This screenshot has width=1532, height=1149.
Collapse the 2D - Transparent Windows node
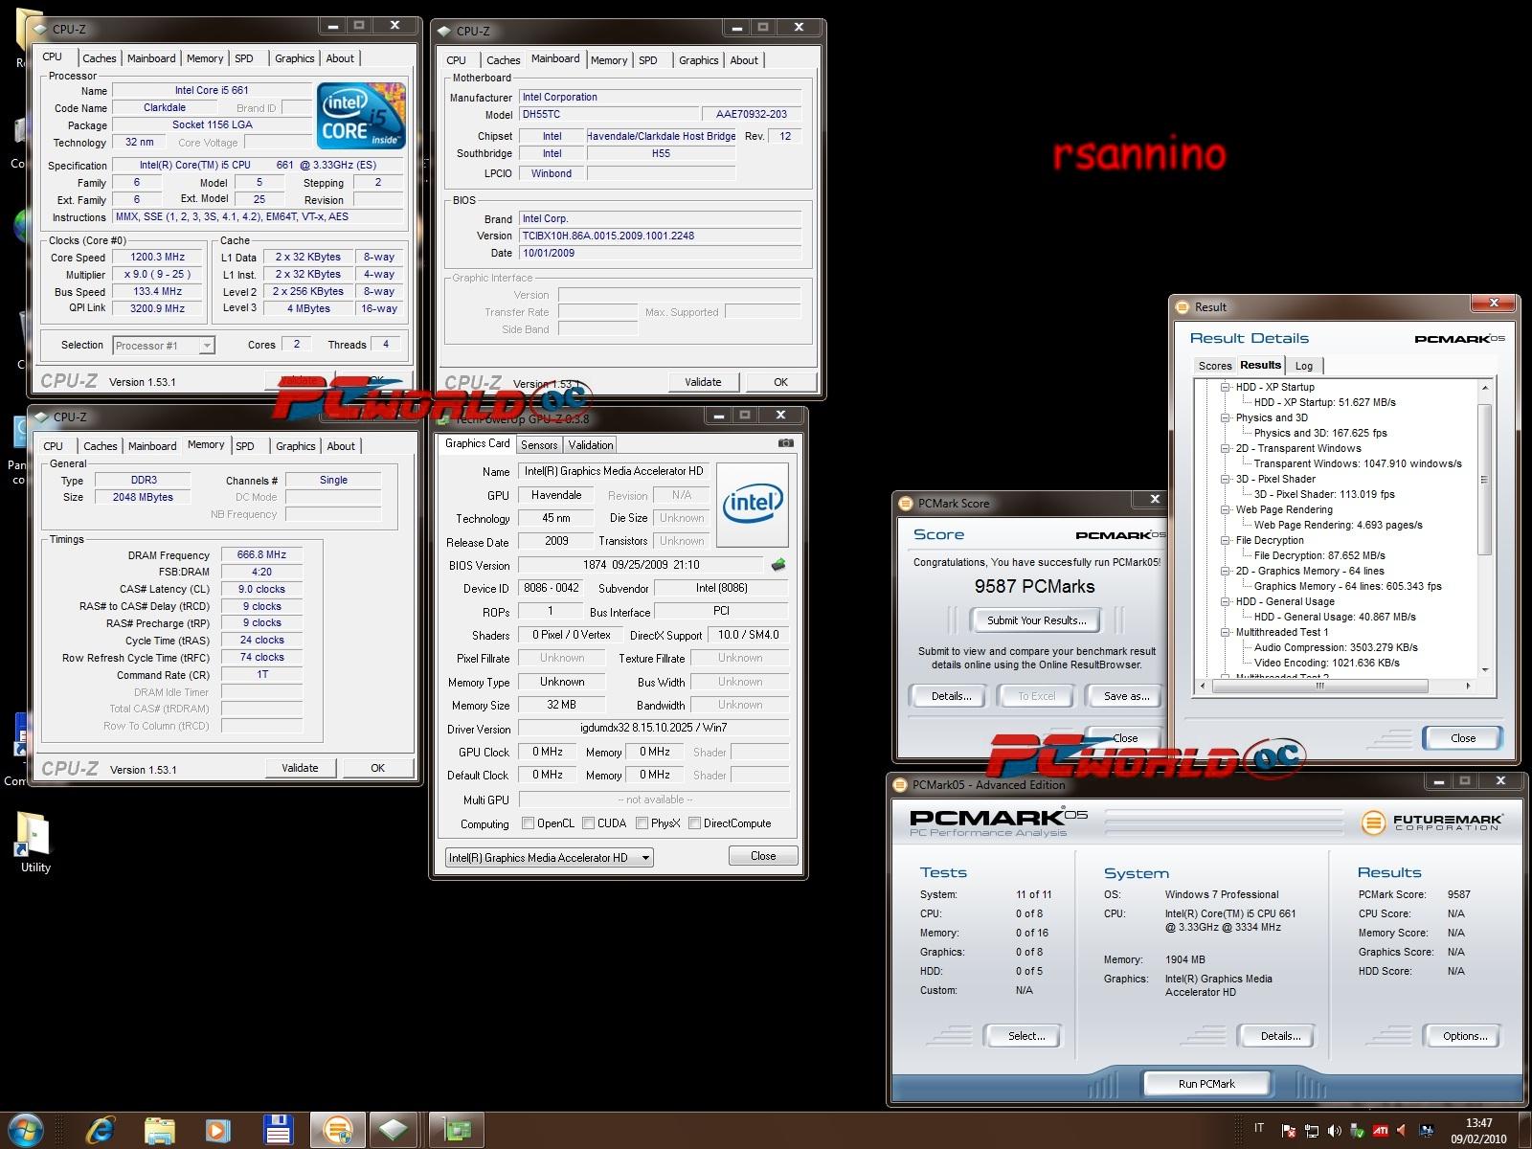[x=1225, y=448]
